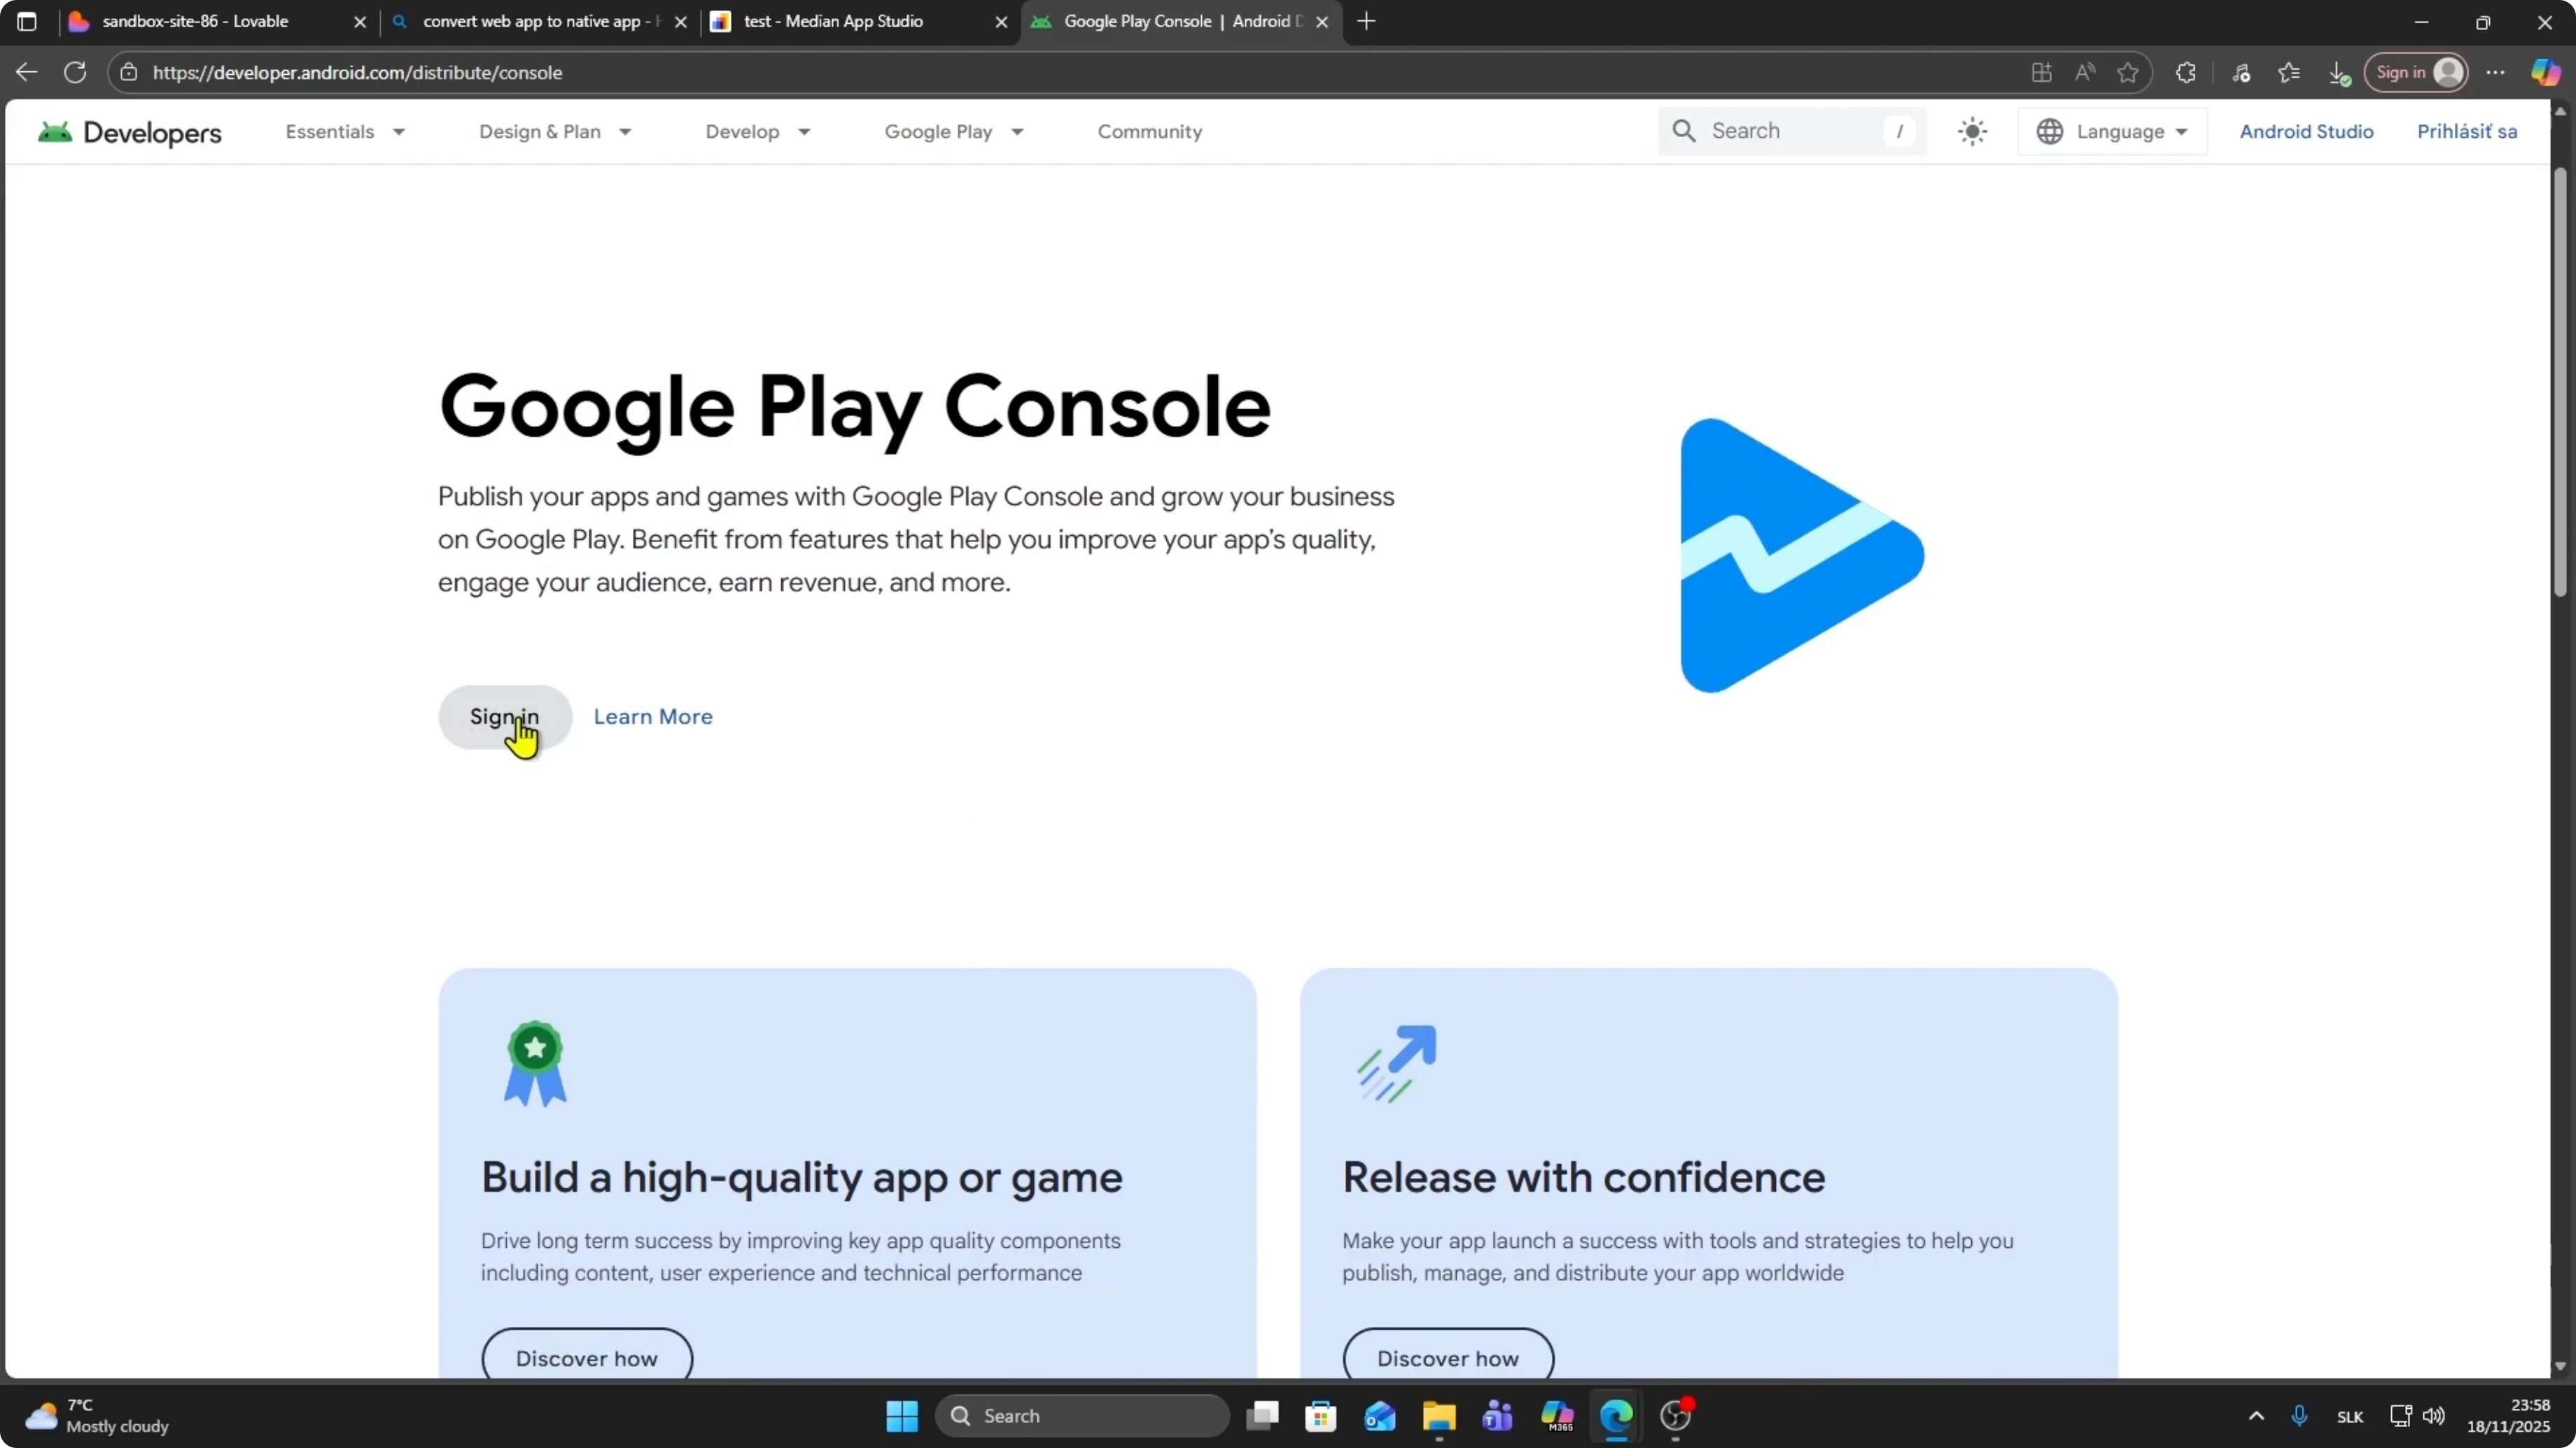Open Microsoft Teams from the taskbar
2576x1448 pixels.
pos(1498,1416)
